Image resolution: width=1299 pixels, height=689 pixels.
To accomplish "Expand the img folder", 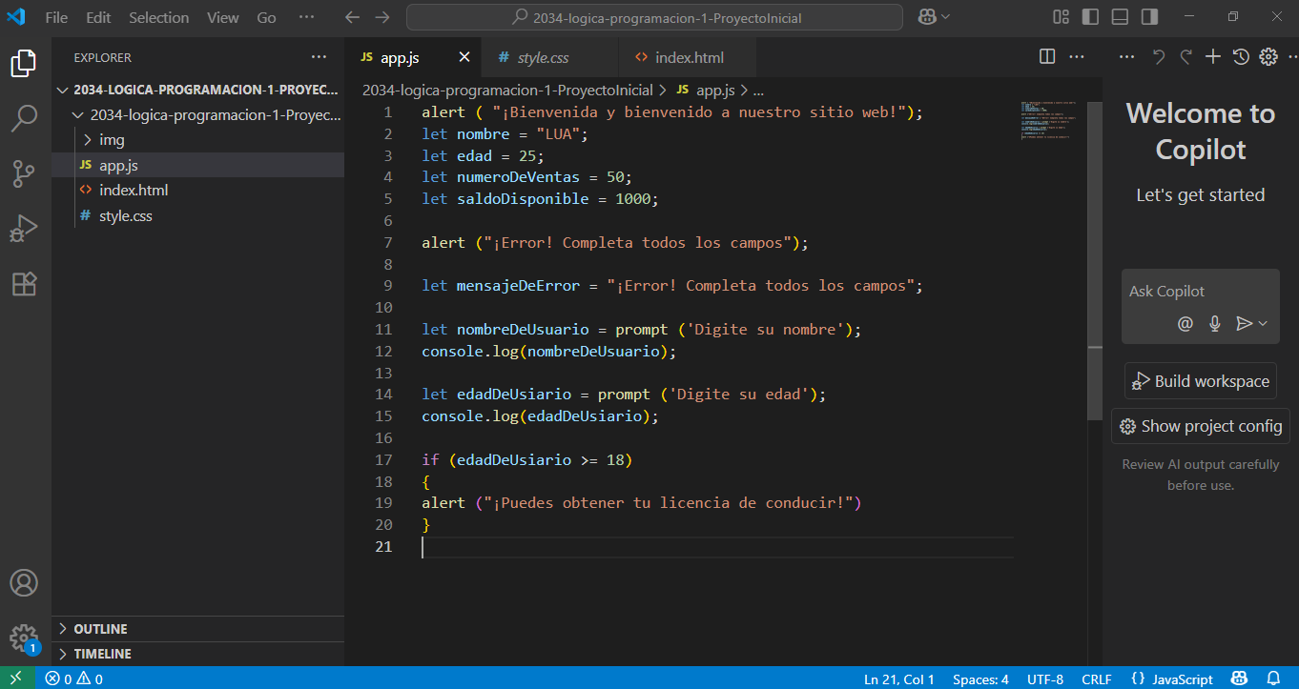I will click(198, 140).
